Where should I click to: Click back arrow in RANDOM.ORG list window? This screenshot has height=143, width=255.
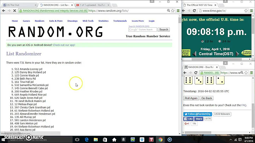click(x=4, y=11)
